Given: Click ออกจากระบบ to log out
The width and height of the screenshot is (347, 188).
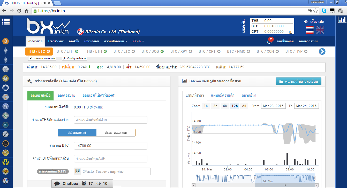Looking at the screenshot, I should coord(308,41).
